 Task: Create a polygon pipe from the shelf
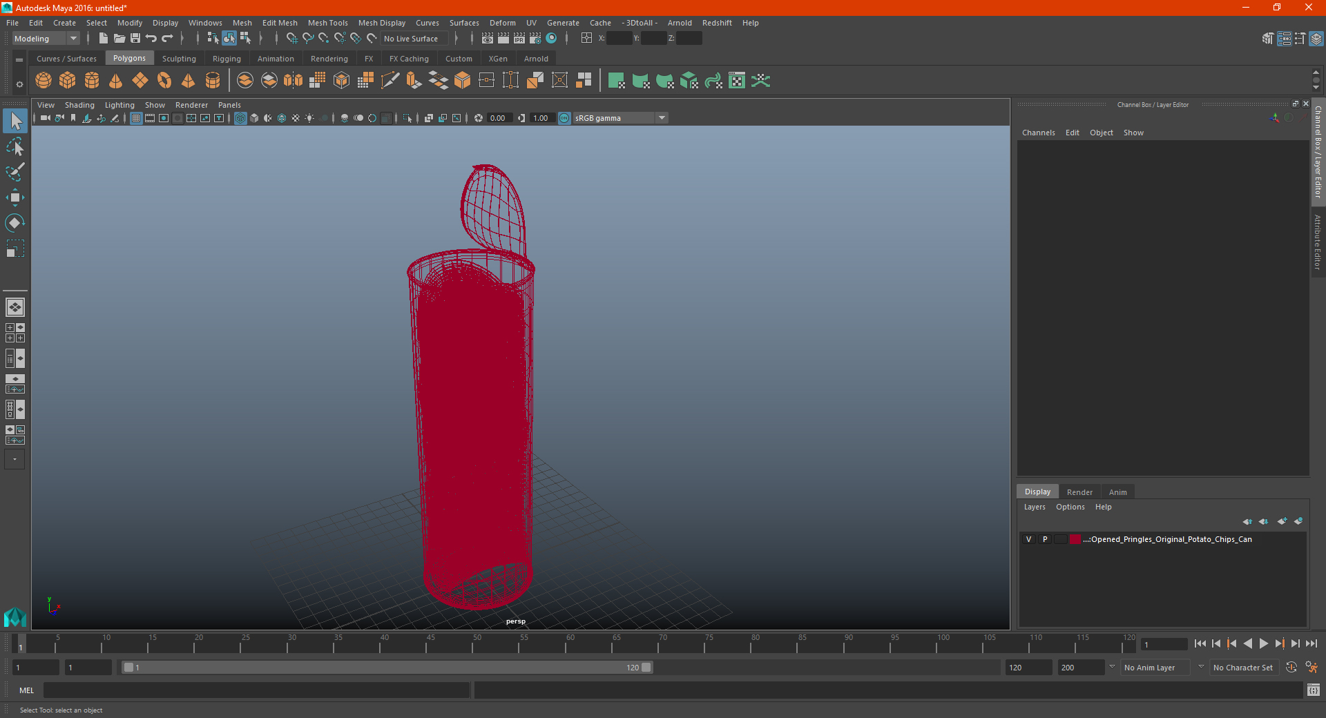coord(213,81)
